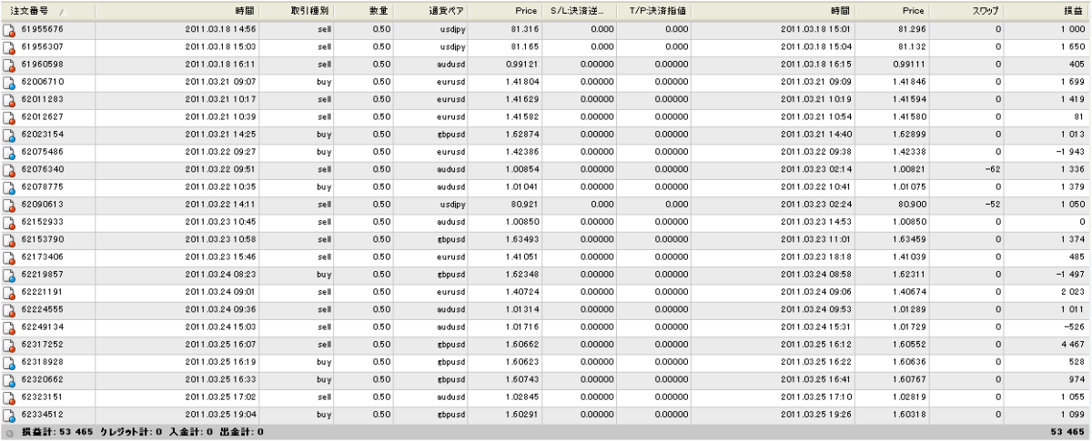The width and height of the screenshot is (1092, 441).
Task: Click close price 1.01075
Action: (907, 186)
